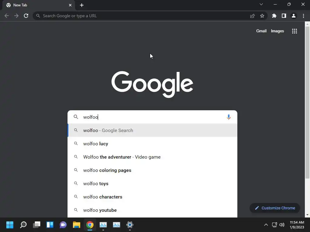The image size is (310, 232).
Task: Click the search icon beside 'wolfoo' query
Action: [x=76, y=117]
